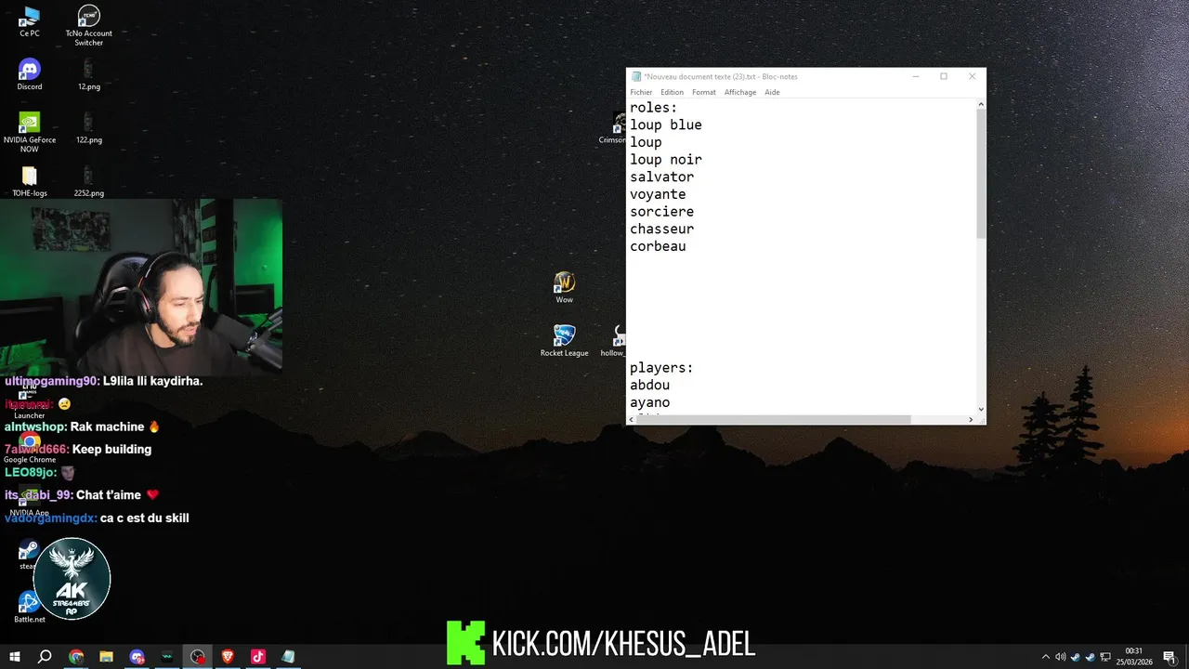The height and width of the screenshot is (669, 1189).
Task: Click the Notepad title bar text
Action: coord(721,76)
